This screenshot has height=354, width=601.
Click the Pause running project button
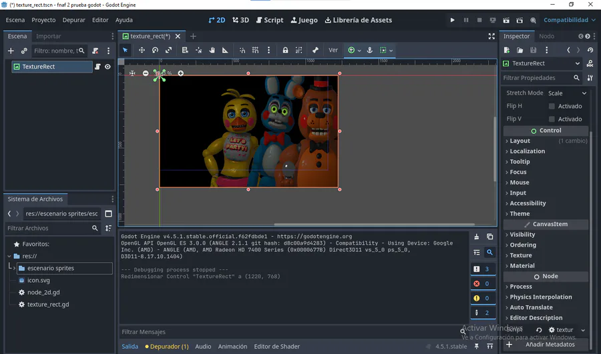(x=465, y=20)
